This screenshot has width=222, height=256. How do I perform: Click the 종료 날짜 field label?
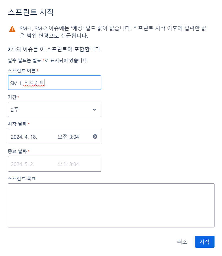pos(17,151)
